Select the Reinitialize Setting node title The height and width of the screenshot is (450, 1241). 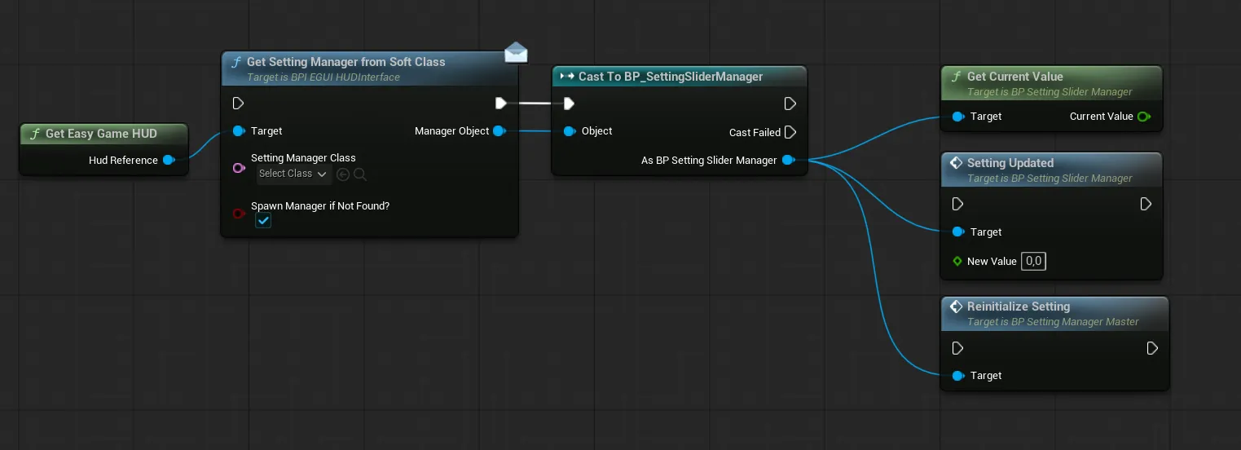1019,307
